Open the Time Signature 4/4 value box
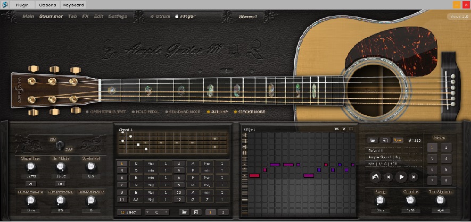Image resolution: width=471 pixels, height=222 pixels. [x=441, y=210]
